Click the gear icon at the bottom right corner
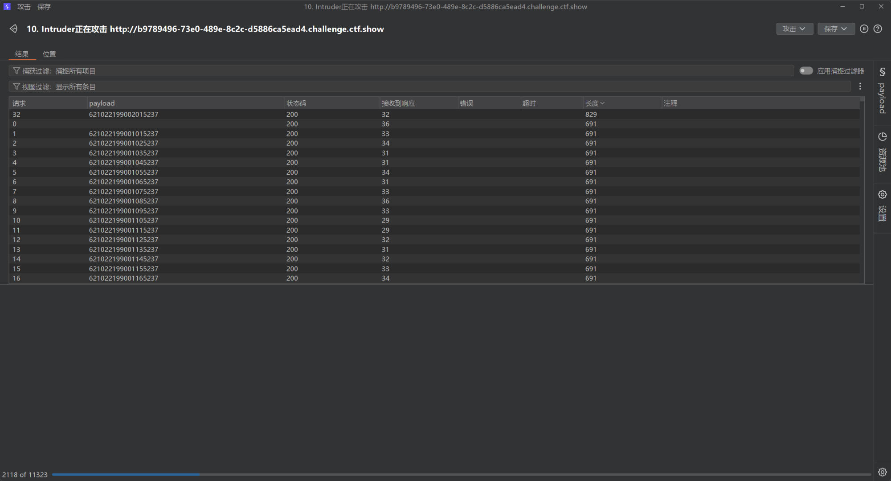The height and width of the screenshot is (481, 891). click(882, 472)
